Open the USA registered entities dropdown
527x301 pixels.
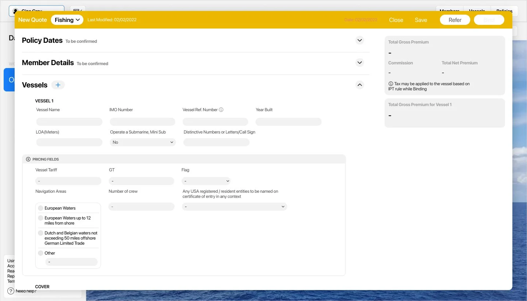coord(235,207)
